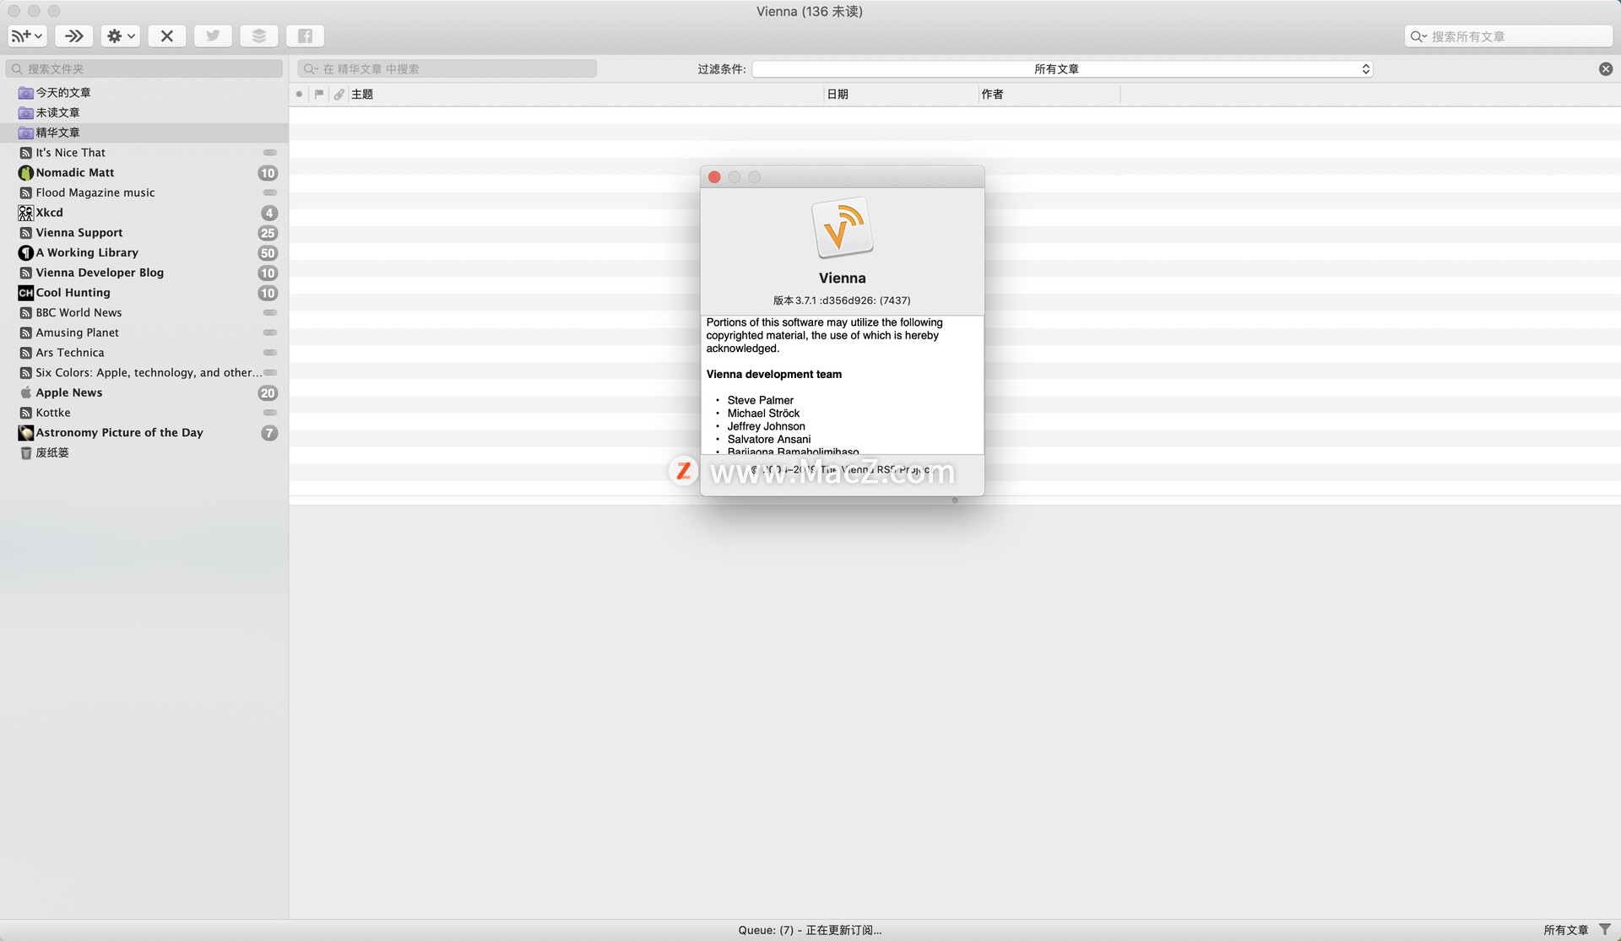Click the subscribe to new feed button
Viewport: 1621px width, 941px height.
coord(27,35)
